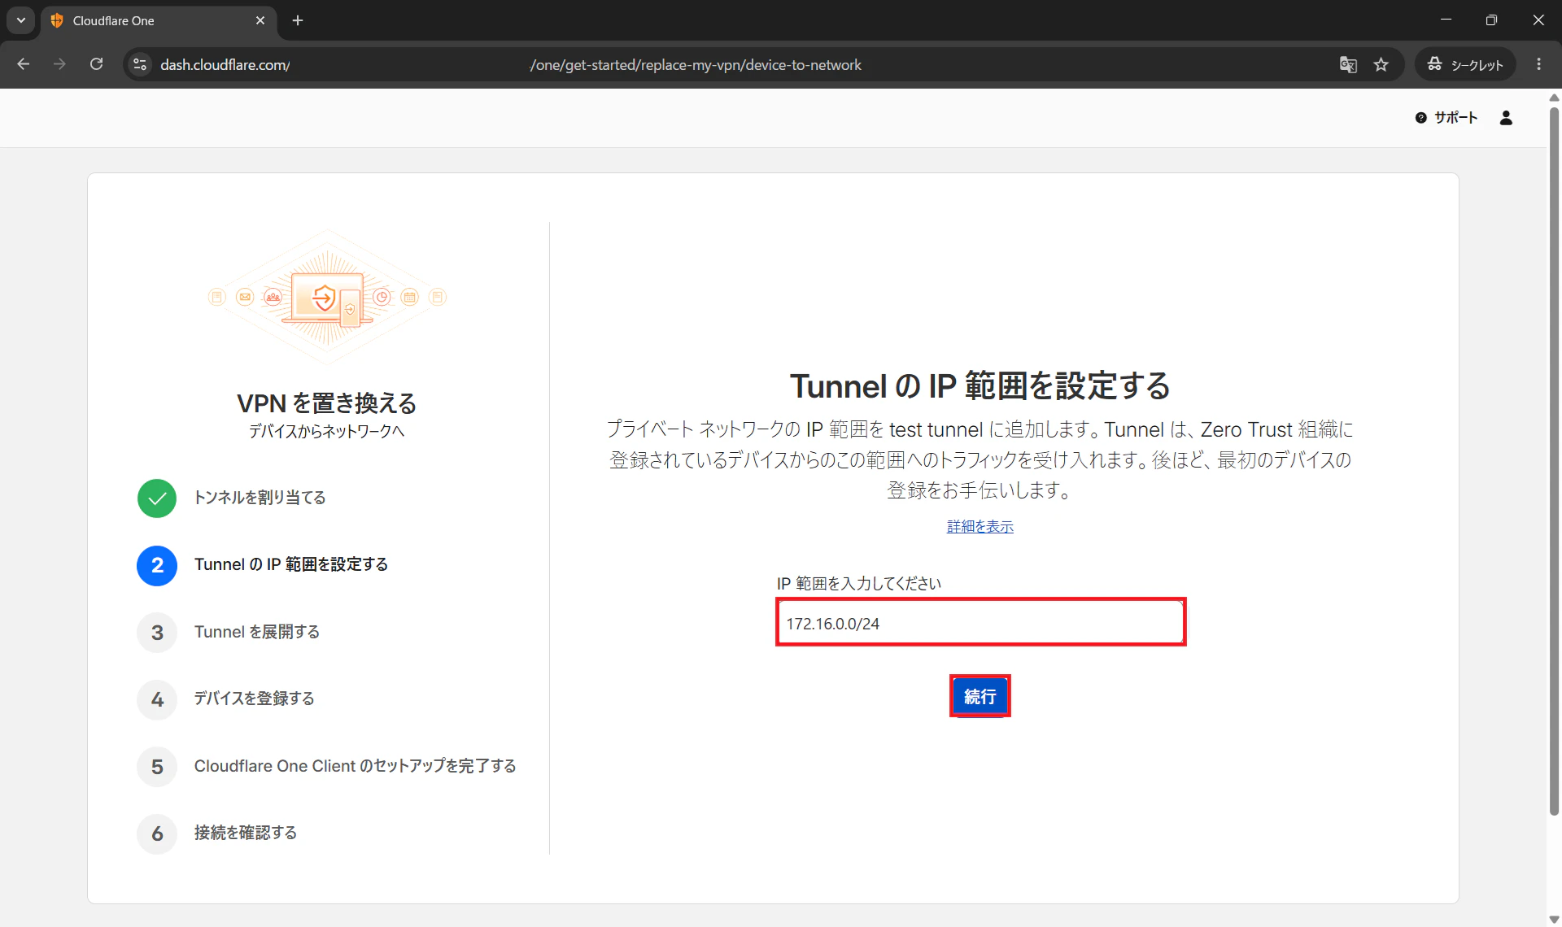The image size is (1562, 927).
Task: Close the Cloudflare One tab
Action: pyautogui.click(x=260, y=20)
